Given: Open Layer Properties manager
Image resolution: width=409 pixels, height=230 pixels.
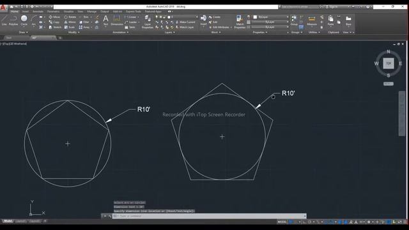Looking at the screenshot, I should pos(148,22).
